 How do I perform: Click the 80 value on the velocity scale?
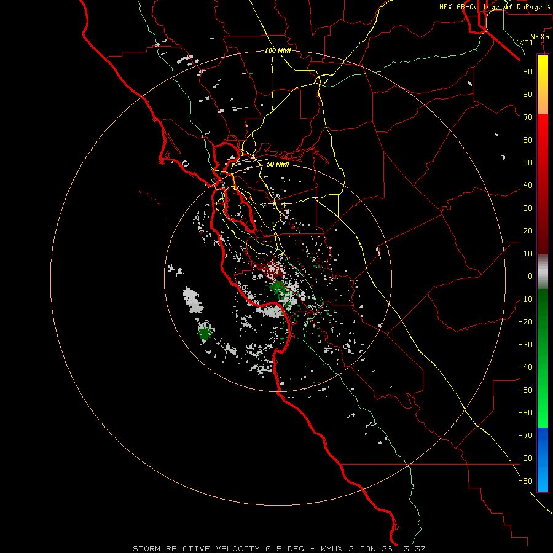tap(528, 95)
